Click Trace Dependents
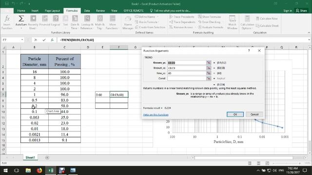This screenshot has height=175, width=312. pos(182,22)
